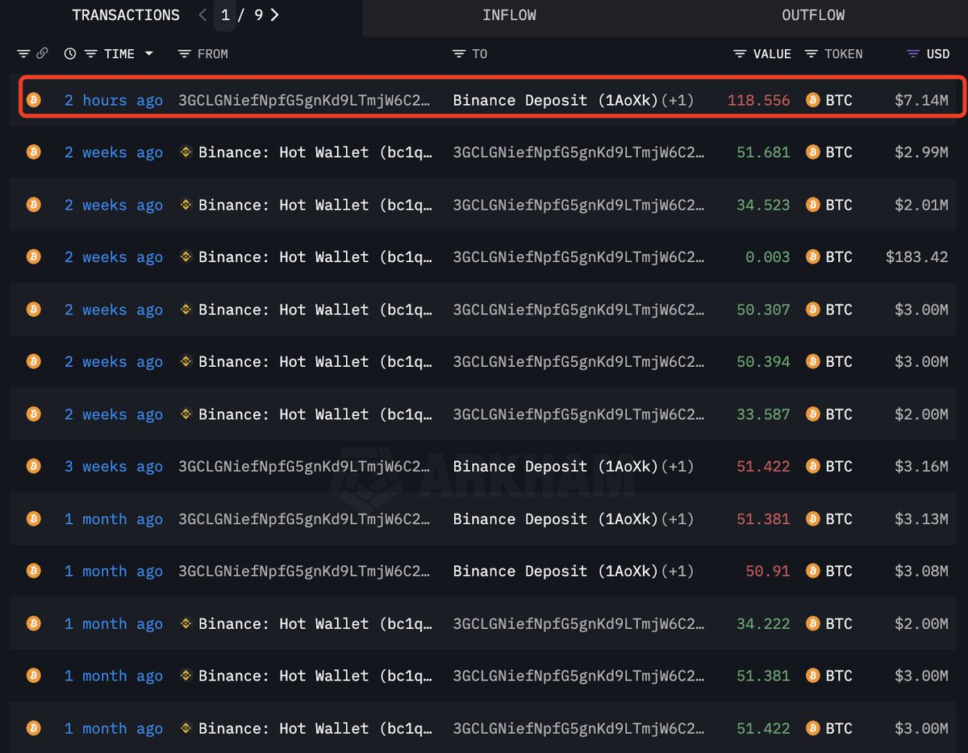Click the chain link icon in header
Viewport: 968px width, 753px height.
click(42, 54)
